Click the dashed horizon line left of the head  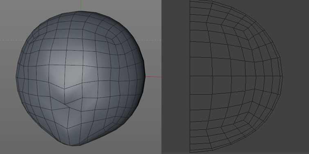[x=13, y=40]
